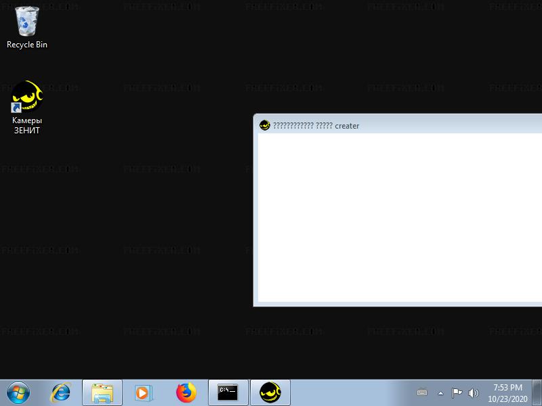Open the Recycle Bin desktop icon
The height and width of the screenshot is (406, 542).
(27, 27)
